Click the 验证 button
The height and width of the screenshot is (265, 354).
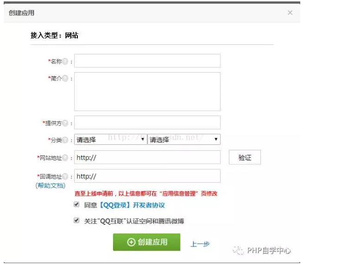[245, 157]
